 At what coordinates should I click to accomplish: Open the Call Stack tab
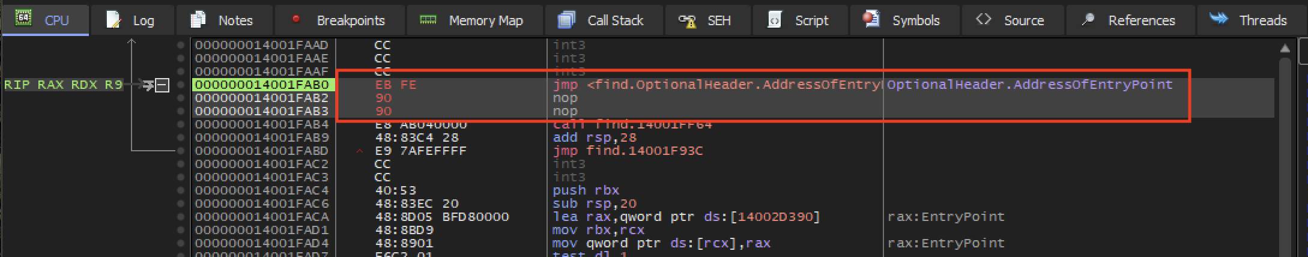click(x=604, y=20)
